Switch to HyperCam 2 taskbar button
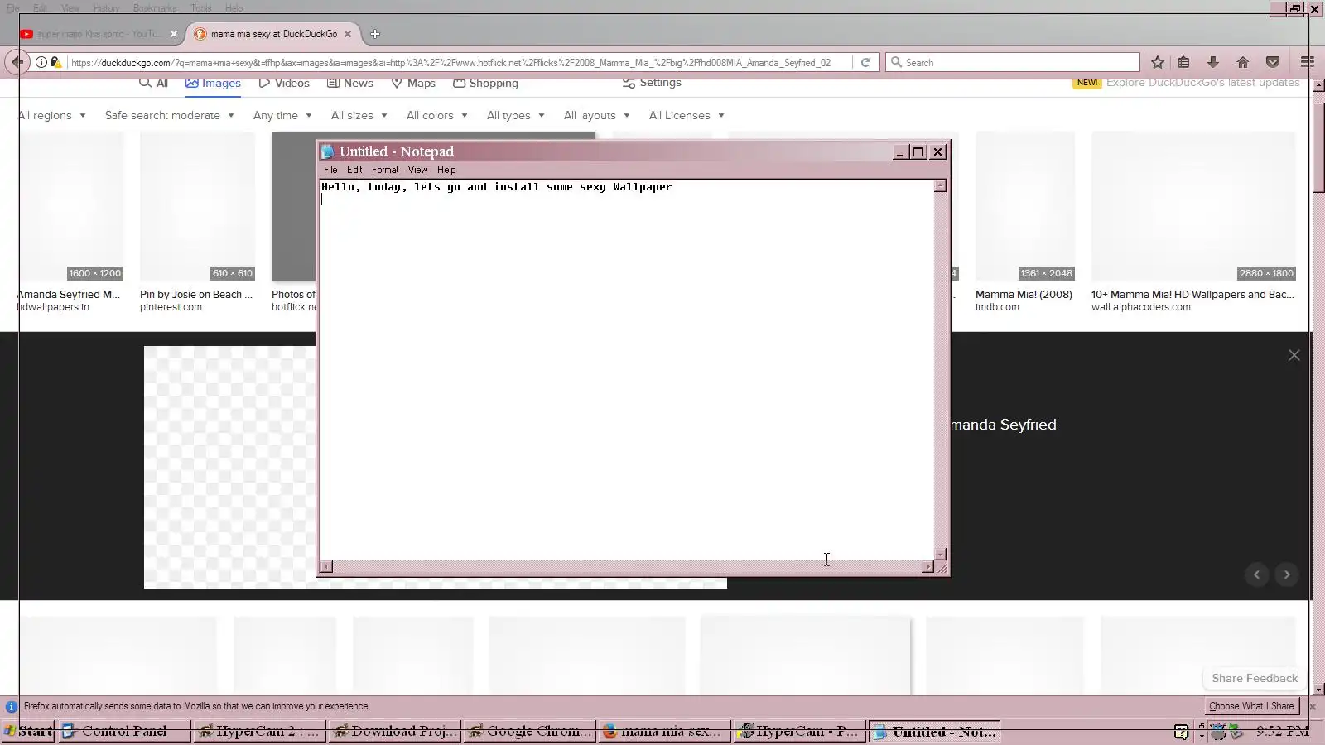 click(x=259, y=731)
